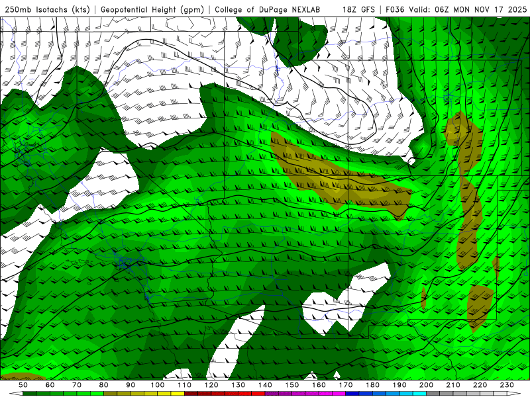Click the 90 label on the color scale

[x=131, y=385]
